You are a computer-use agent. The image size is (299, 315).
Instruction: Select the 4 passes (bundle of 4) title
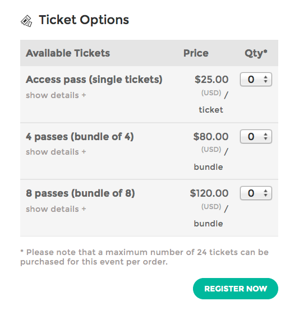pos(80,137)
